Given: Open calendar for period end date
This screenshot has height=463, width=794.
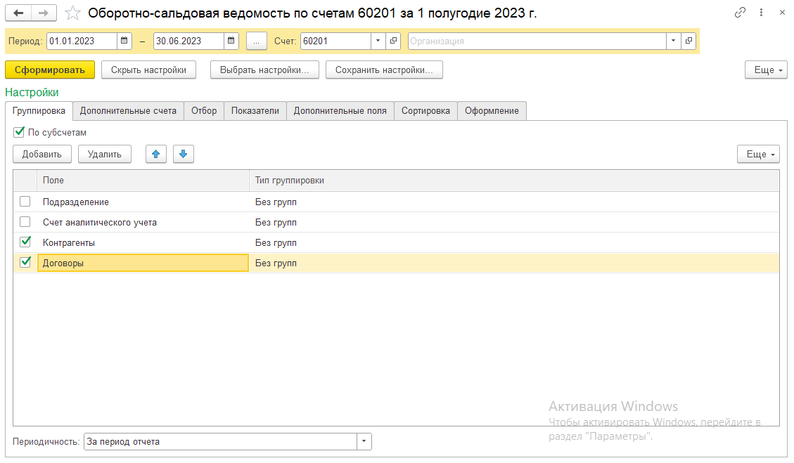Looking at the screenshot, I should 231,41.
